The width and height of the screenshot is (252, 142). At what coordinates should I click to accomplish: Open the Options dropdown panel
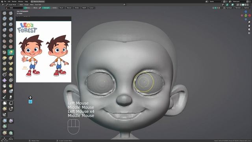pos(247,8)
